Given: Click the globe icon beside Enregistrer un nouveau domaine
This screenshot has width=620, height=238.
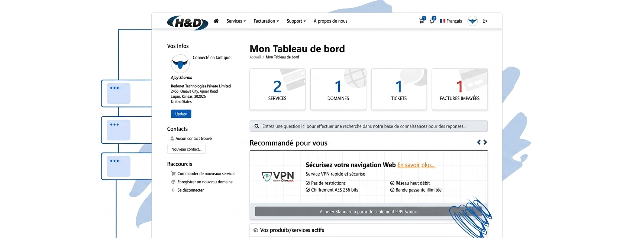Looking at the screenshot, I should pos(173,182).
